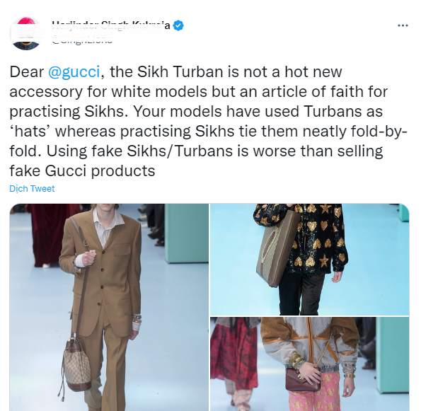Open the pink trousers runway photo
Screen dimensions: 421x411
[309, 364]
